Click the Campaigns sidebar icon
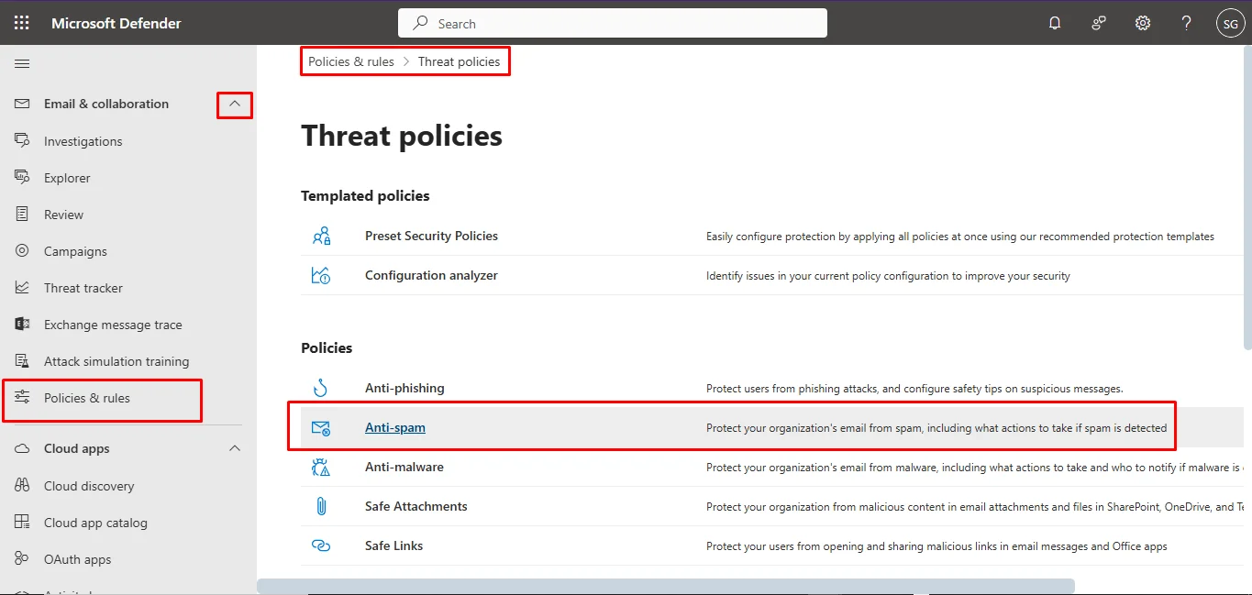Viewport: 1252px width, 595px height. (x=22, y=250)
